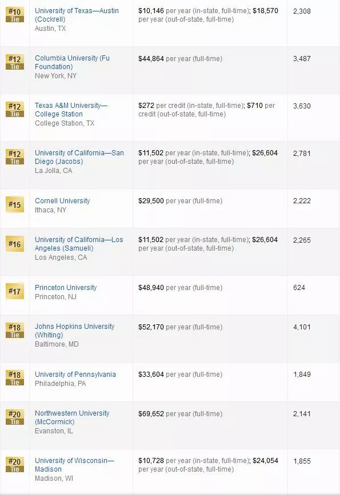The height and width of the screenshot is (495, 340).
Task: Click the #15 rank badge for Cornell
Action: point(15,204)
